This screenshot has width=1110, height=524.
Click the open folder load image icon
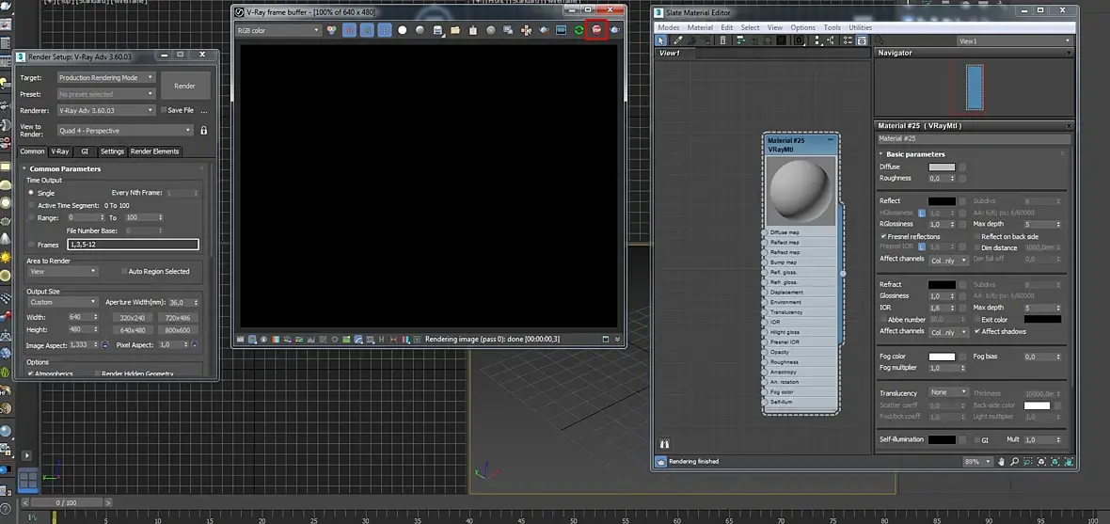455,30
